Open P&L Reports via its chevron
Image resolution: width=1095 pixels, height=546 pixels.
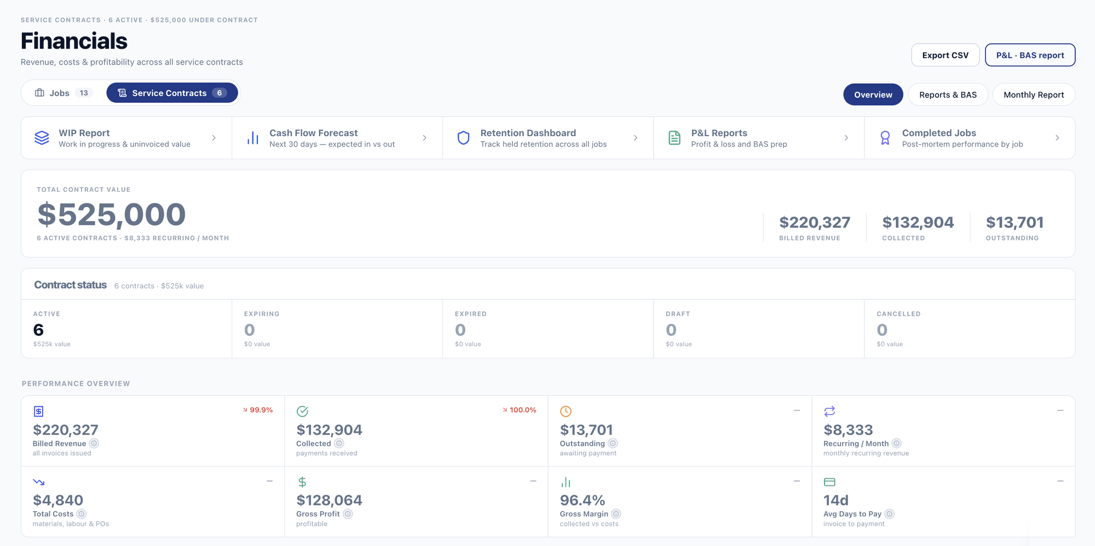[846, 138]
